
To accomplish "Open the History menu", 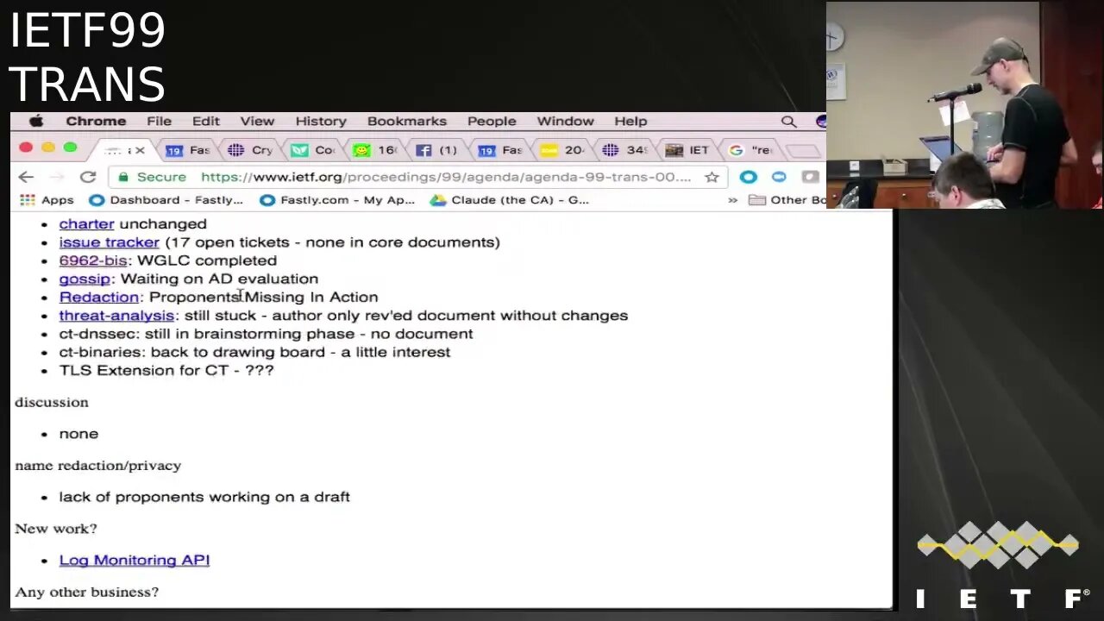I will (x=321, y=122).
